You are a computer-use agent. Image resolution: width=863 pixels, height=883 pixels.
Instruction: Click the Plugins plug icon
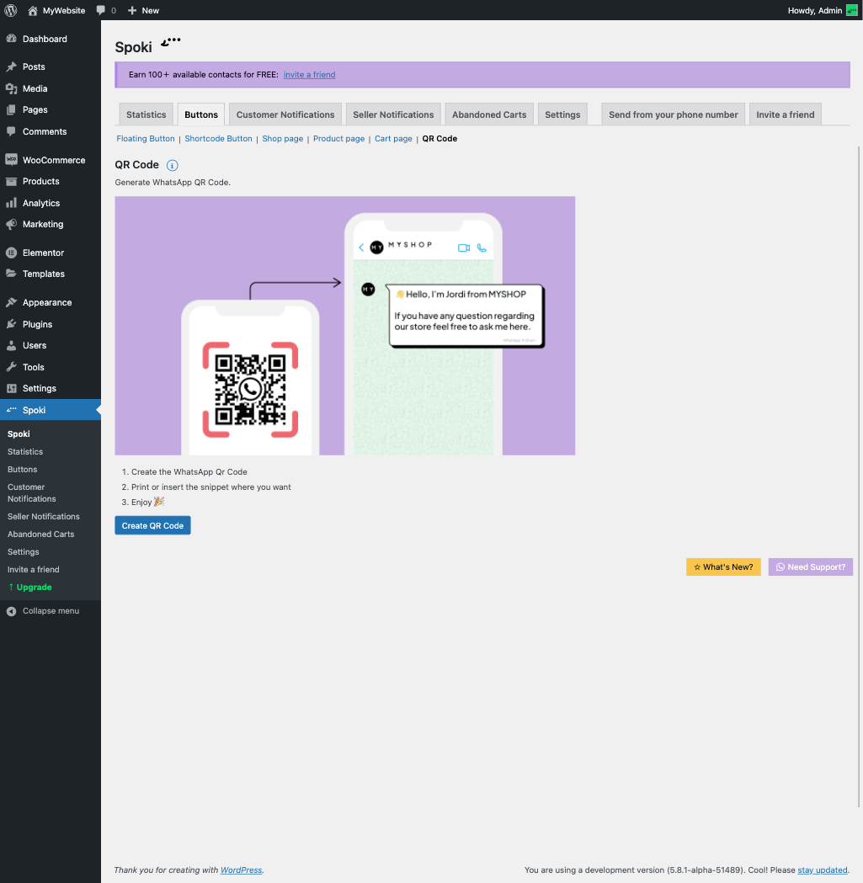[11, 324]
